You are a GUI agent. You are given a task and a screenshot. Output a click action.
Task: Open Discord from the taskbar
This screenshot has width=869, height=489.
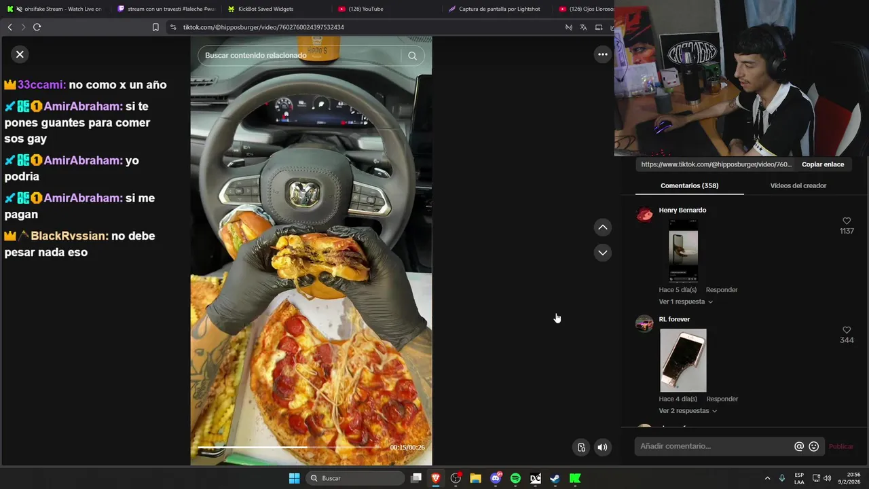click(x=496, y=478)
